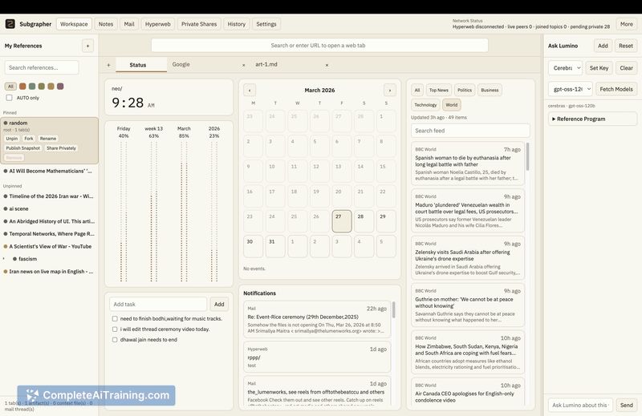Open 'Zelensky visits Saudi Arabia' news item
642x416 pixels.
[468, 258]
